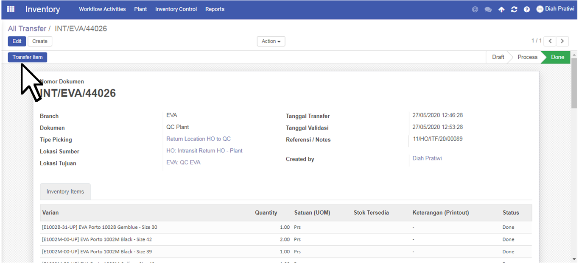This screenshot has height=263, width=579.
Task: Open the Reports menu
Action: point(215,9)
